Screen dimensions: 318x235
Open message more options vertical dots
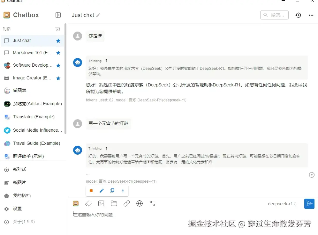[x=123, y=190]
